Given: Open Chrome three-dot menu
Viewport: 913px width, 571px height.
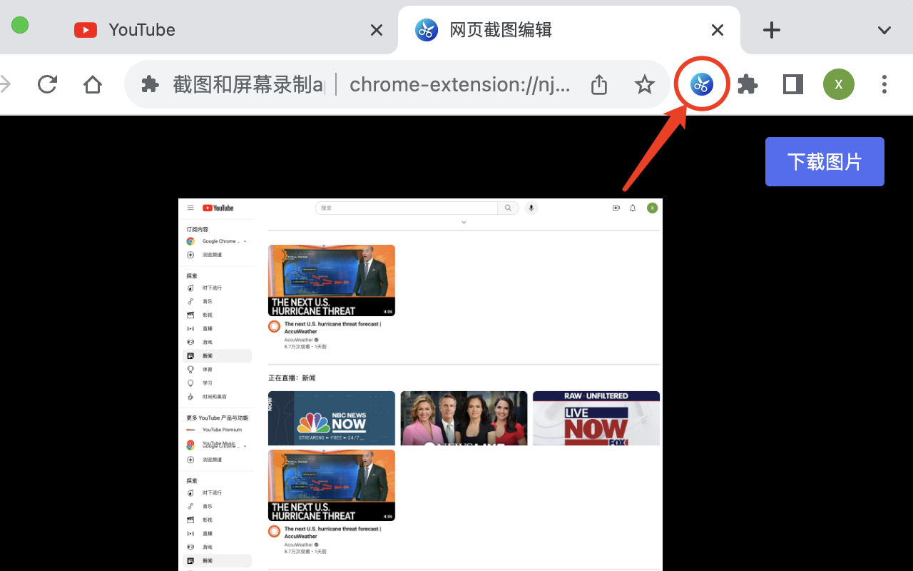Looking at the screenshot, I should 884,84.
